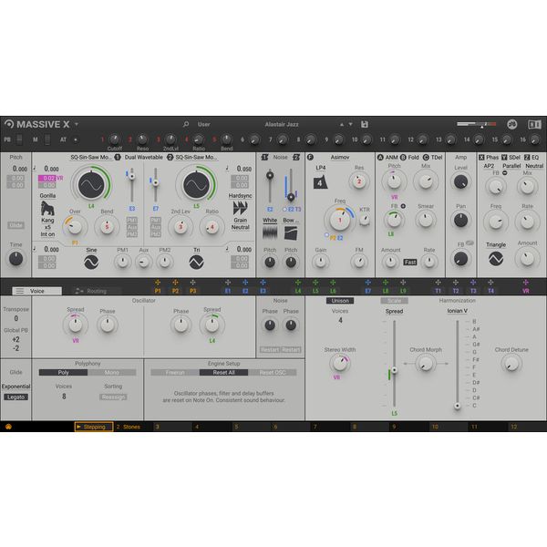547x547 pixels.
Task: Open Hardsync oscillator mode menu
Action: click(240, 196)
